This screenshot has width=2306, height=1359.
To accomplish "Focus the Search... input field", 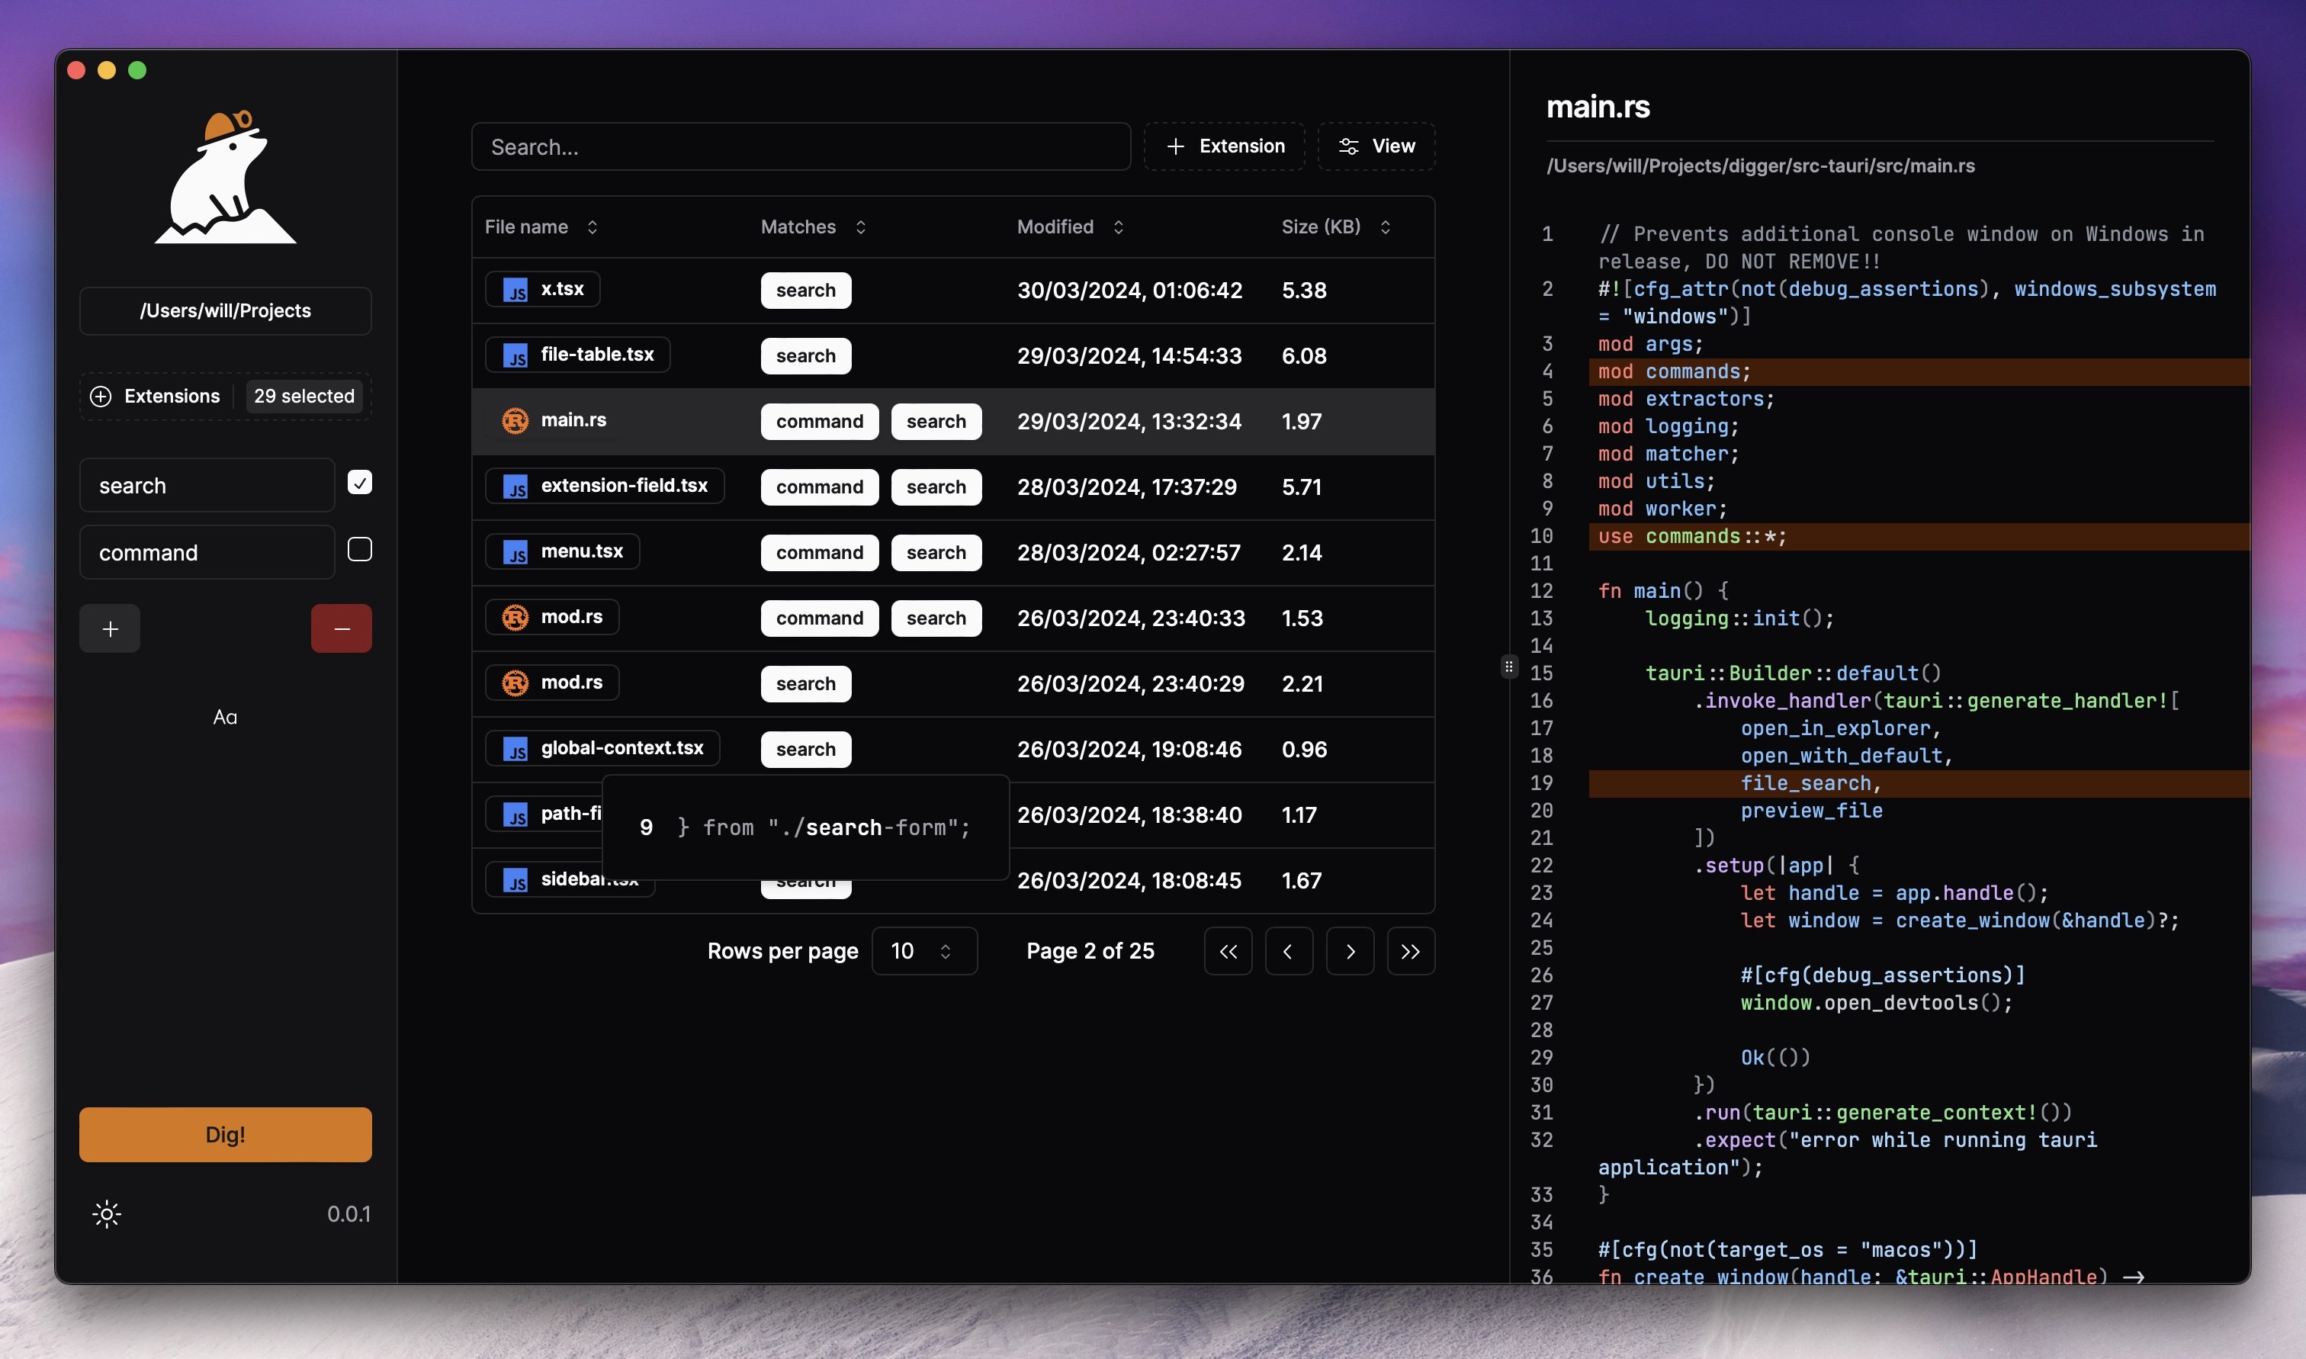I will [801, 146].
